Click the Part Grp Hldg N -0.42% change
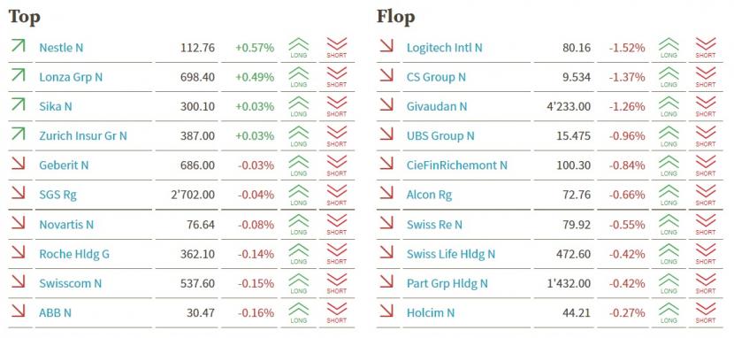The height and width of the screenshot is (338, 734). 627,283
